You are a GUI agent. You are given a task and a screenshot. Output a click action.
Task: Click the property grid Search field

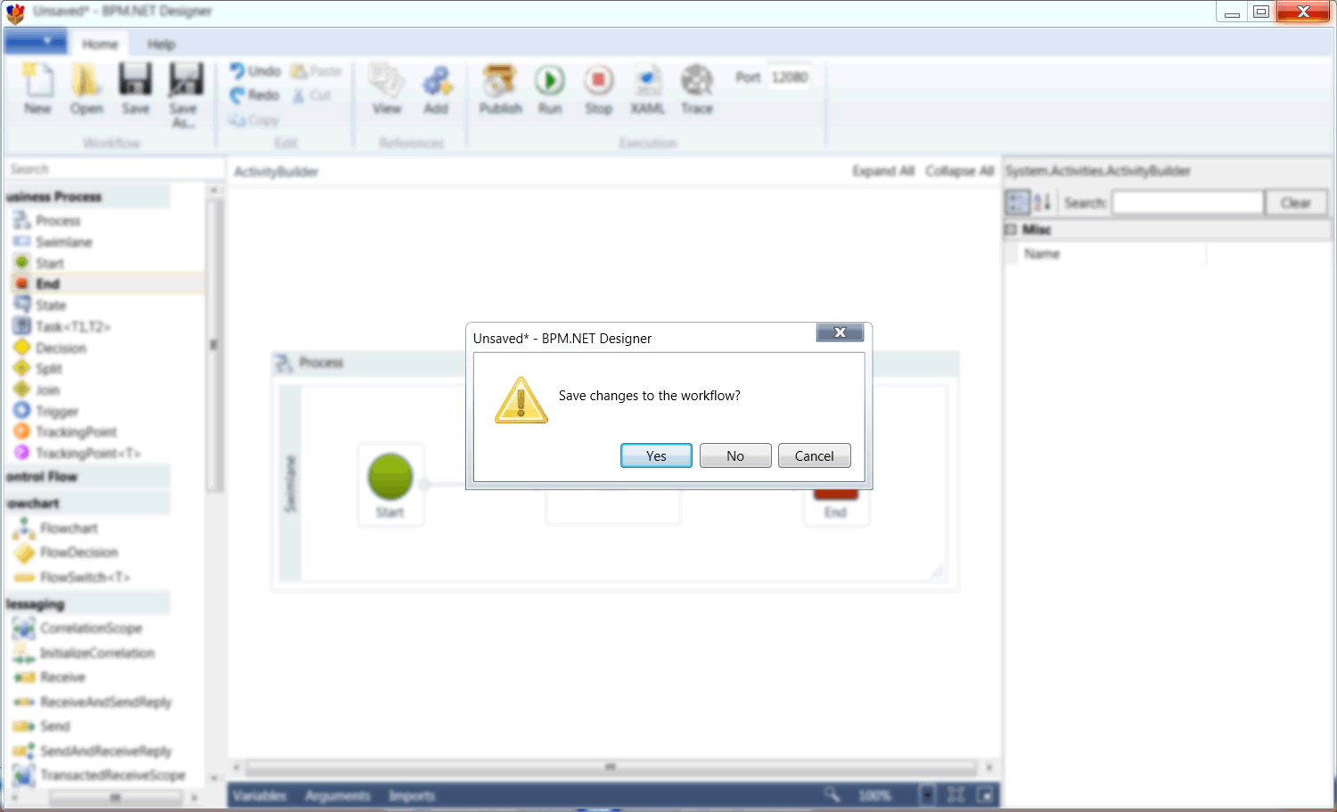pyautogui.click(x=1187, y=203)
